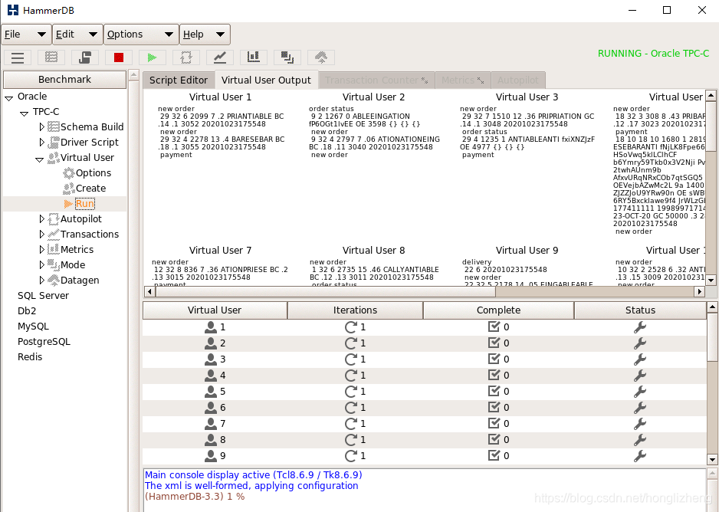The image size is (719, 512).
Task: Open the Edit menu
Action: click(77, 34)
